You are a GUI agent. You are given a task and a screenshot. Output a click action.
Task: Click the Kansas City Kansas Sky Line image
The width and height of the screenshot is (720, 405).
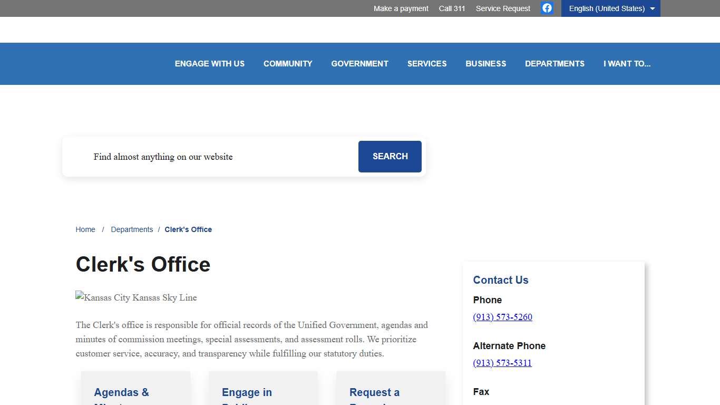pos(136,297)
